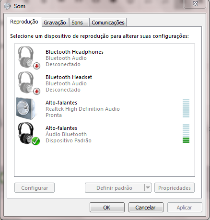Open the Definir padrão dropdown arrow

[x=148, y=188]
